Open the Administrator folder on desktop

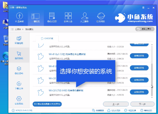point(5,7)
